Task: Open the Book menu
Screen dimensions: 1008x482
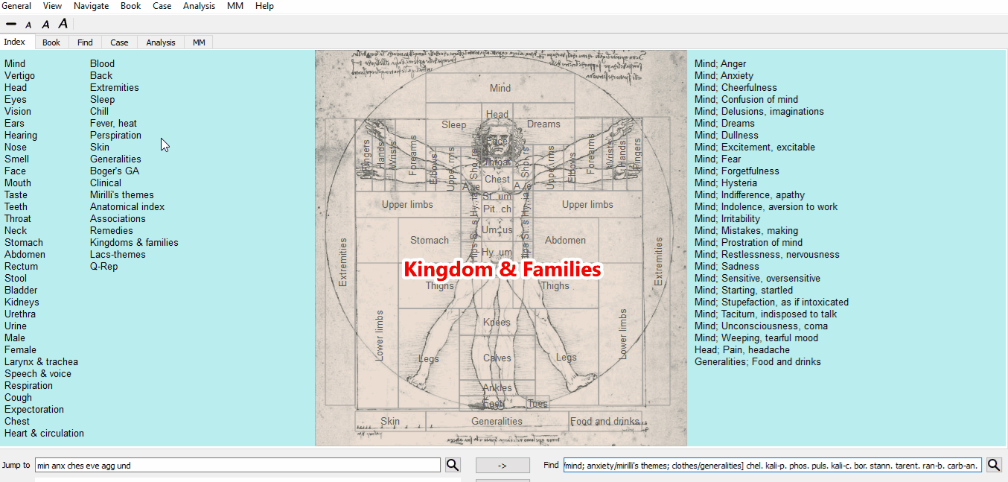Action: tap(130, 6)
